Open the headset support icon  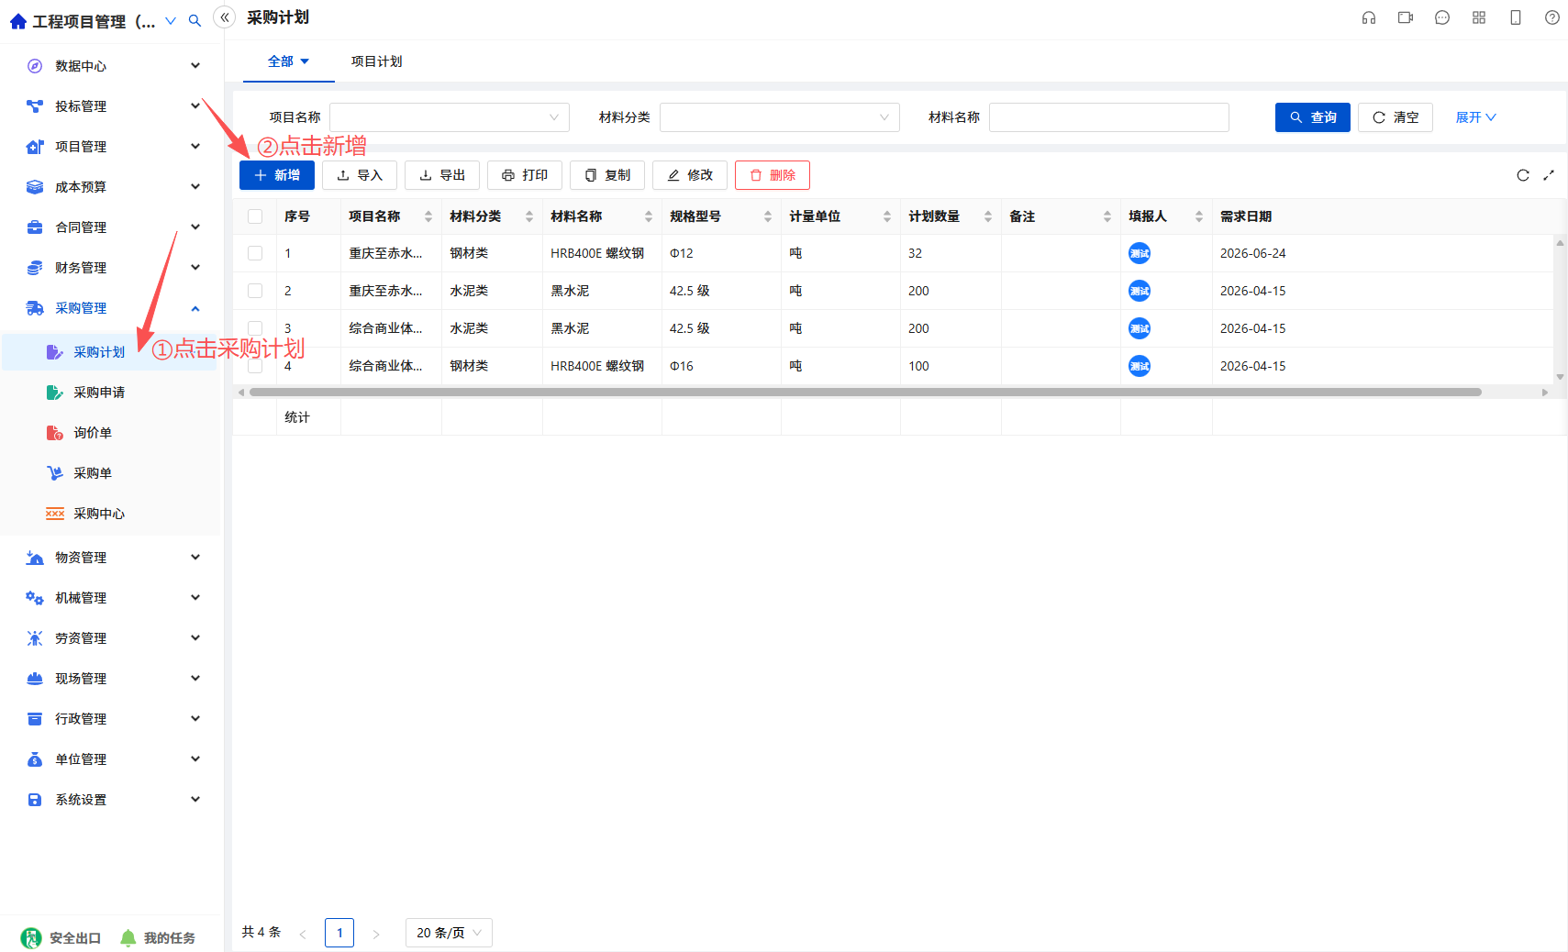(x=1369, y=17)
